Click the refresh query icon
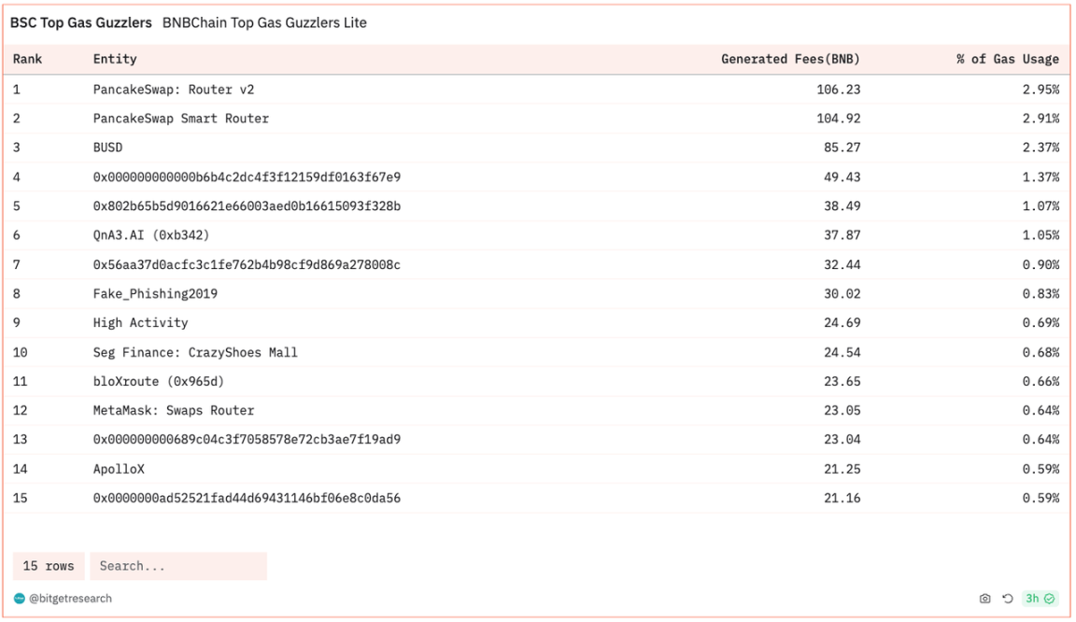The width and height of the screenshot is (1076, 622). (1008, 599)
